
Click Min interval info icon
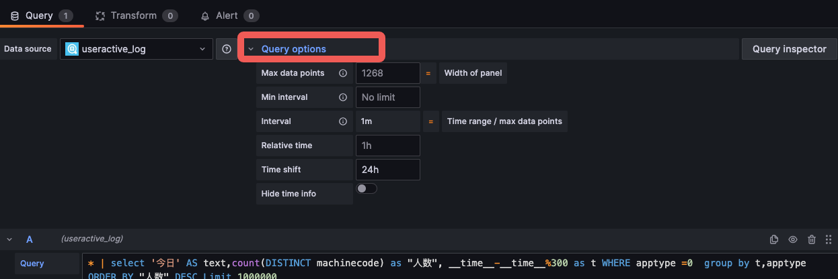click(342, 97)
